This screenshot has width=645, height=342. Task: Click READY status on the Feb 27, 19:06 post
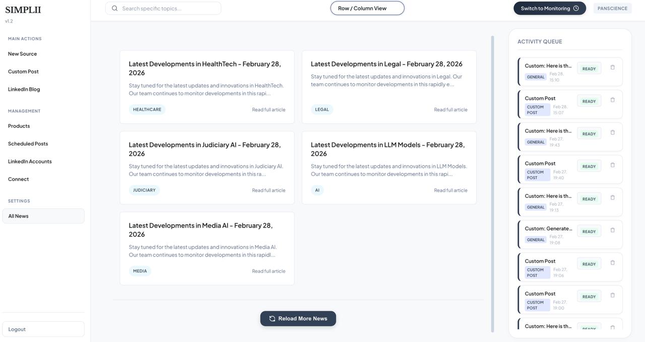[589, 265]
